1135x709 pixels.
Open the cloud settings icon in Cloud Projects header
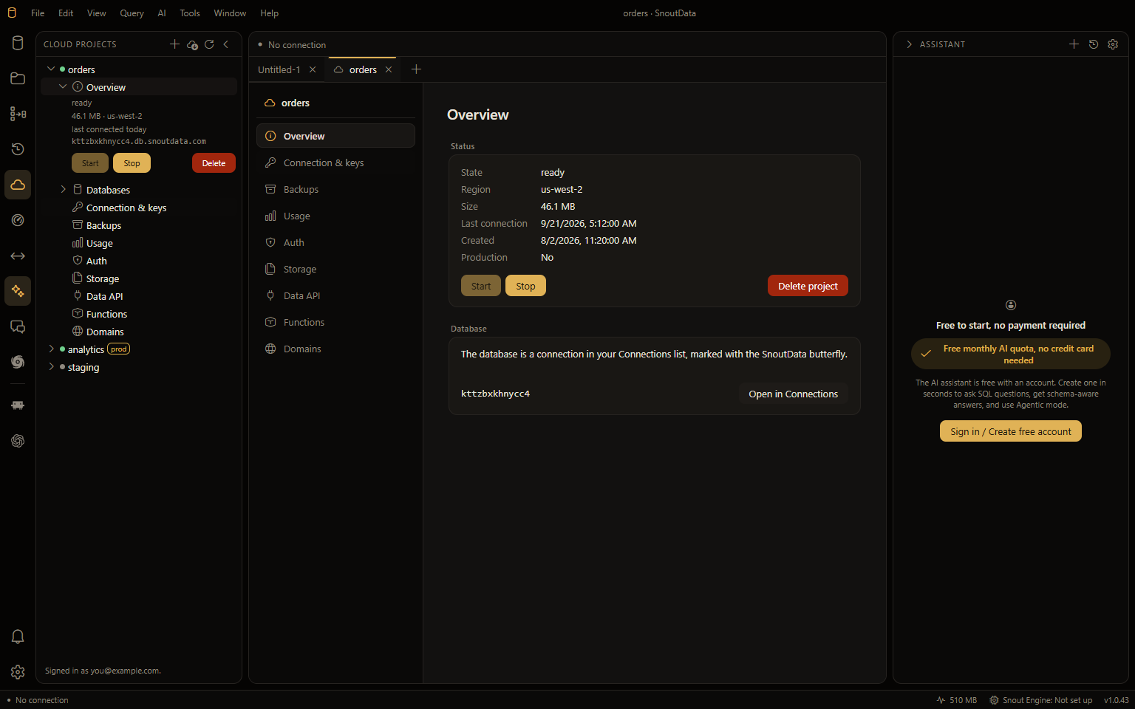coord(192,44)
